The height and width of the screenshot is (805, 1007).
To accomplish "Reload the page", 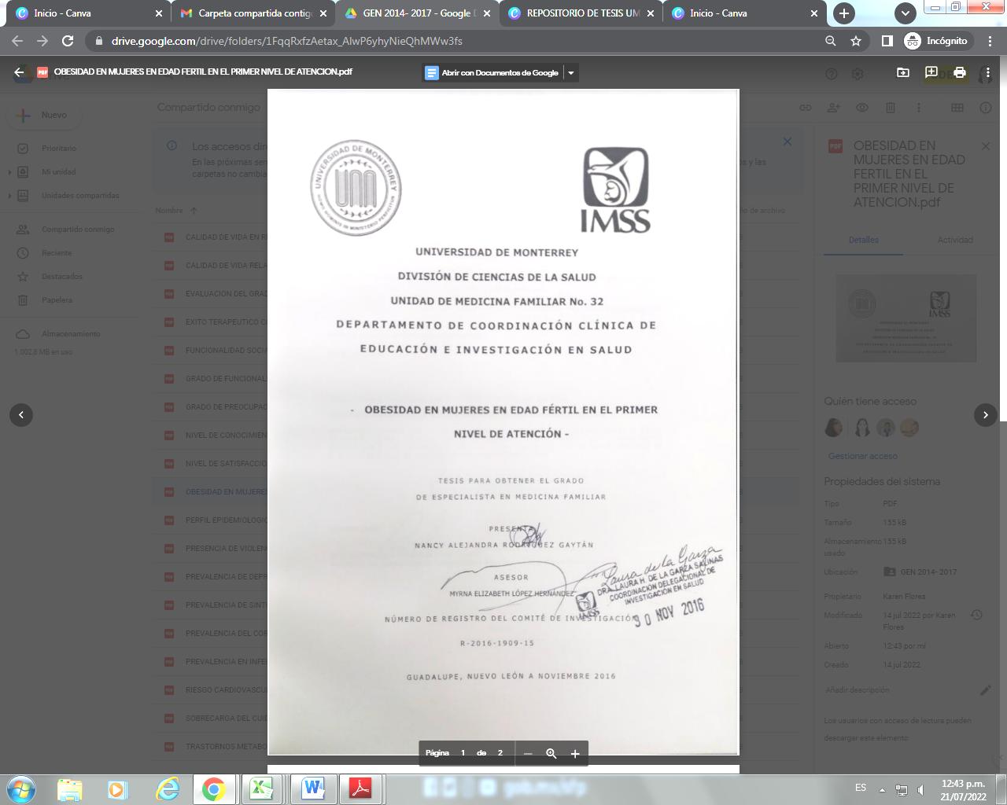I will [68, 41].
